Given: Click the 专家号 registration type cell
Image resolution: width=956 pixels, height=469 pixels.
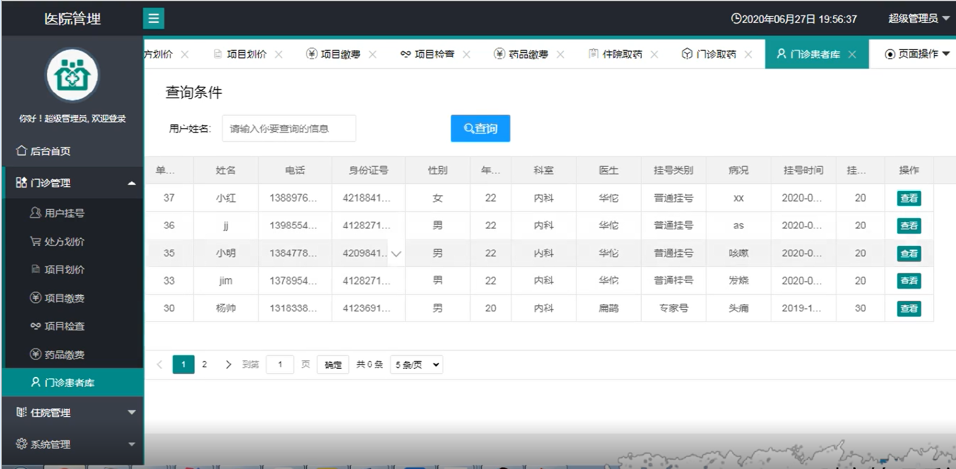Looking at the screenshot, I should click(x=673, y=308).
